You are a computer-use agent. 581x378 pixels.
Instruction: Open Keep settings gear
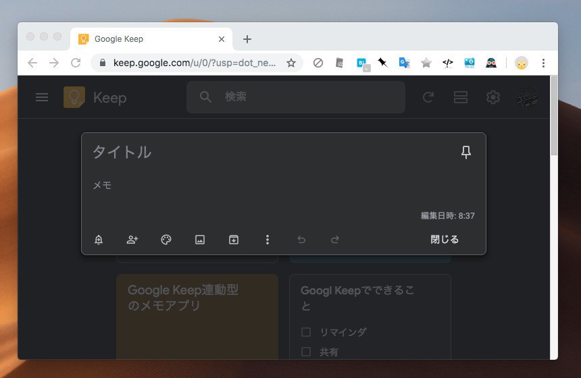click(492, 97)
